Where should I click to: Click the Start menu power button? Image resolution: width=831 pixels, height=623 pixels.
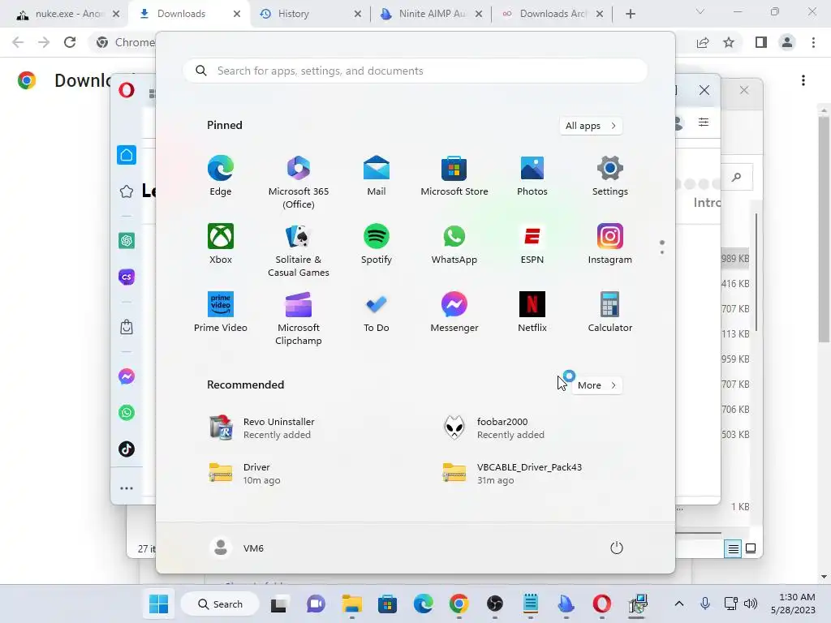pos(617,548)
